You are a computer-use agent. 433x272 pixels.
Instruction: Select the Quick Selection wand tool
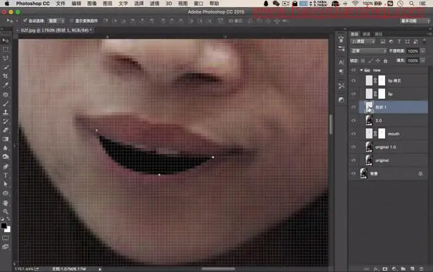pos(6,68)
